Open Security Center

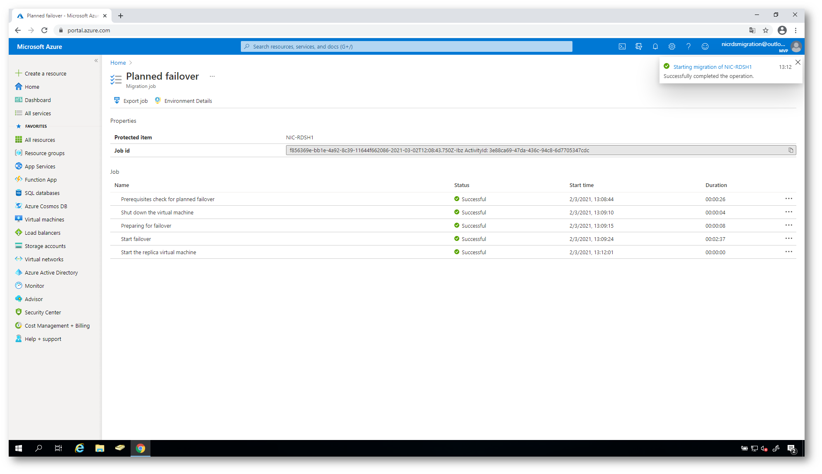coord(38,312)
